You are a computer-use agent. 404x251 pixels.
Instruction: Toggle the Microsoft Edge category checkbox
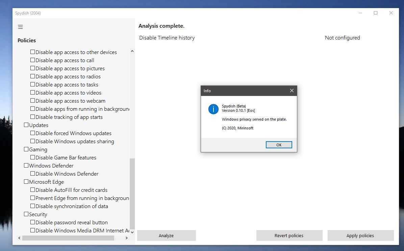pyautogui.click(x=26, y=182)
